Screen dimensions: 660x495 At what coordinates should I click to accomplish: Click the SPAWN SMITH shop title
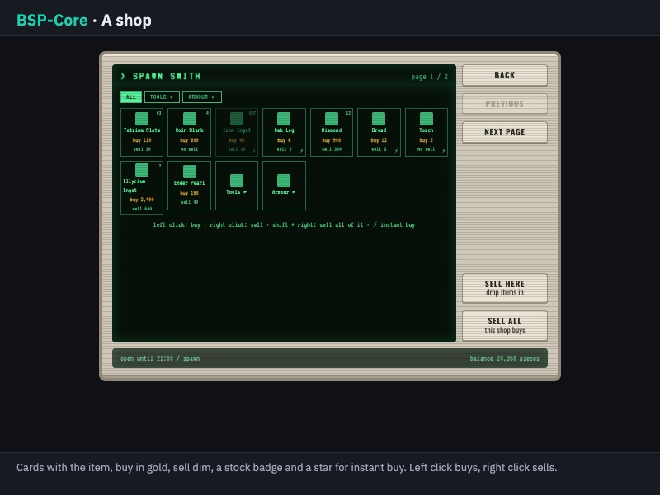pos(167,76)
